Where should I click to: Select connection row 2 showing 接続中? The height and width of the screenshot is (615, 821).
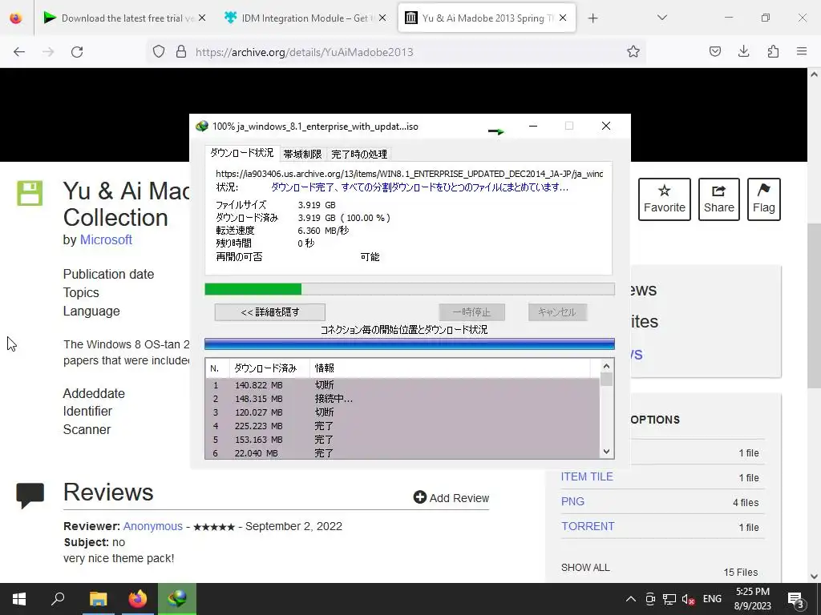point(402,399)
